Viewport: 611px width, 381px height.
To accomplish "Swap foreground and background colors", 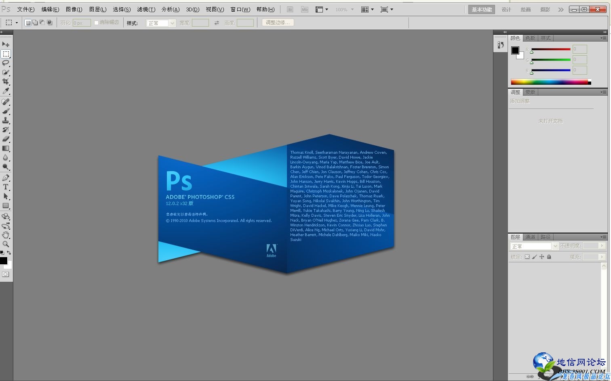I will coord(9,253).
